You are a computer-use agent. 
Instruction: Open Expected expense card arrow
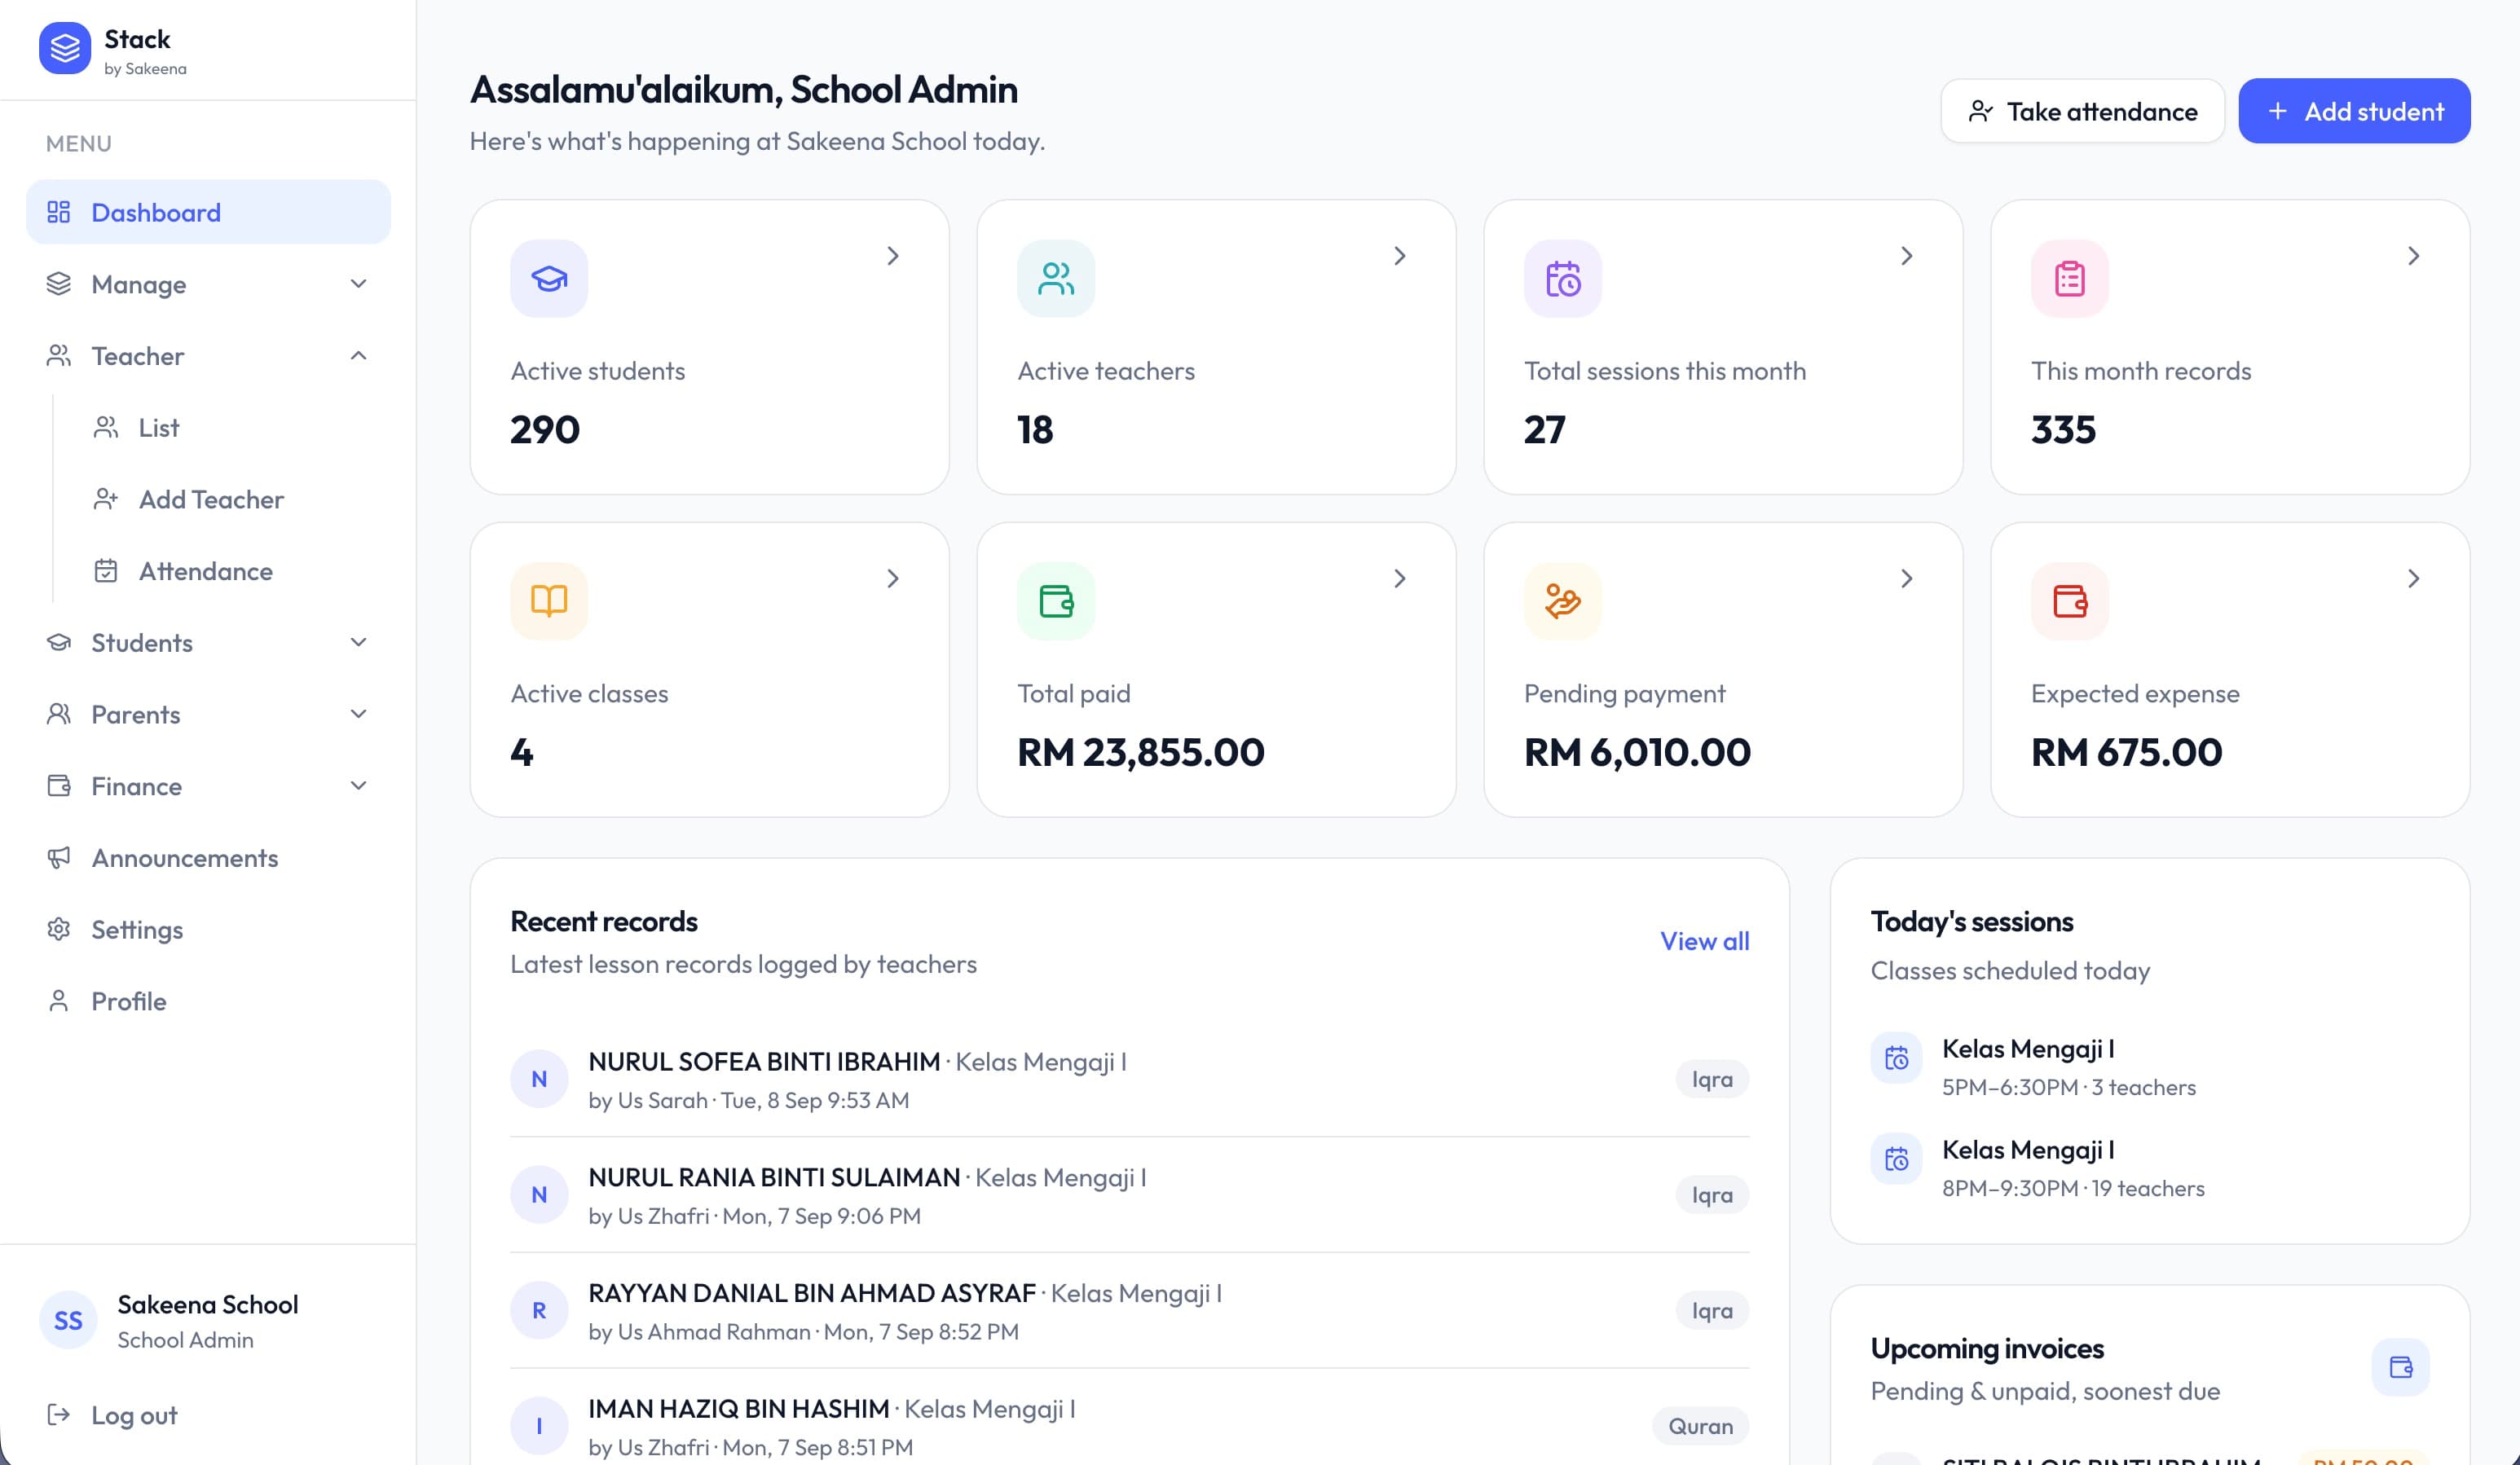2414,579
